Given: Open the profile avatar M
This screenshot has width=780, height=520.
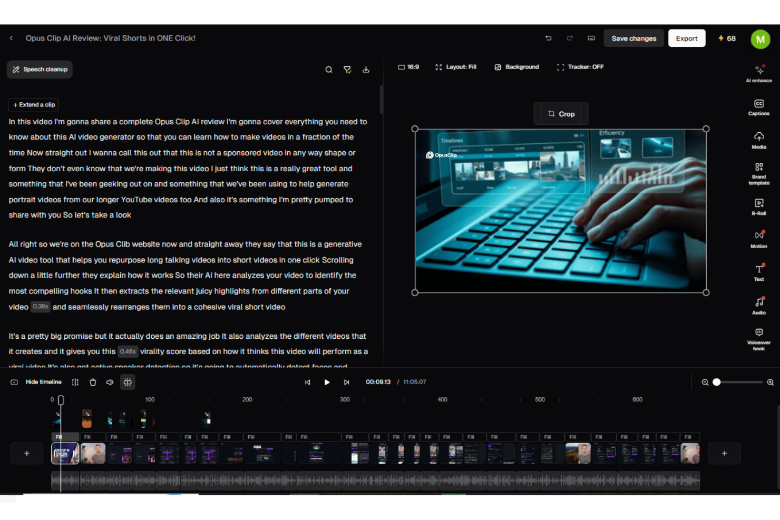Looking at the screenshot, I should point(760,39).
